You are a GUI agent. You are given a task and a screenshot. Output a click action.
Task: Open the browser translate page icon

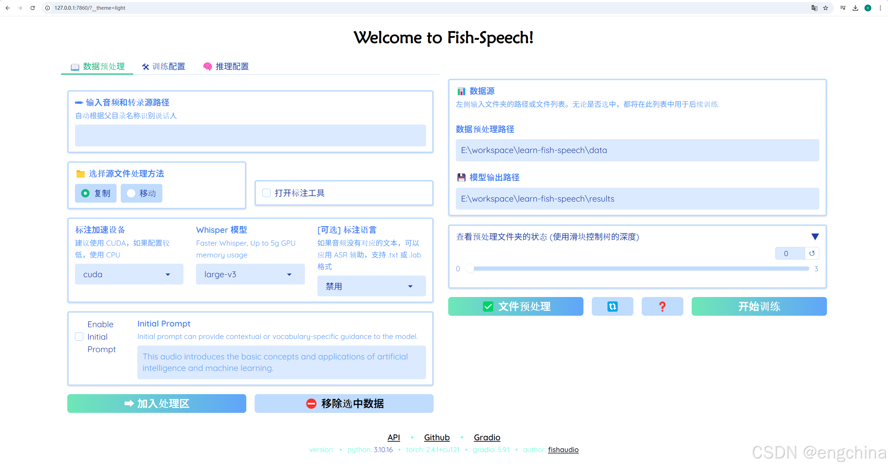(814, 8)
